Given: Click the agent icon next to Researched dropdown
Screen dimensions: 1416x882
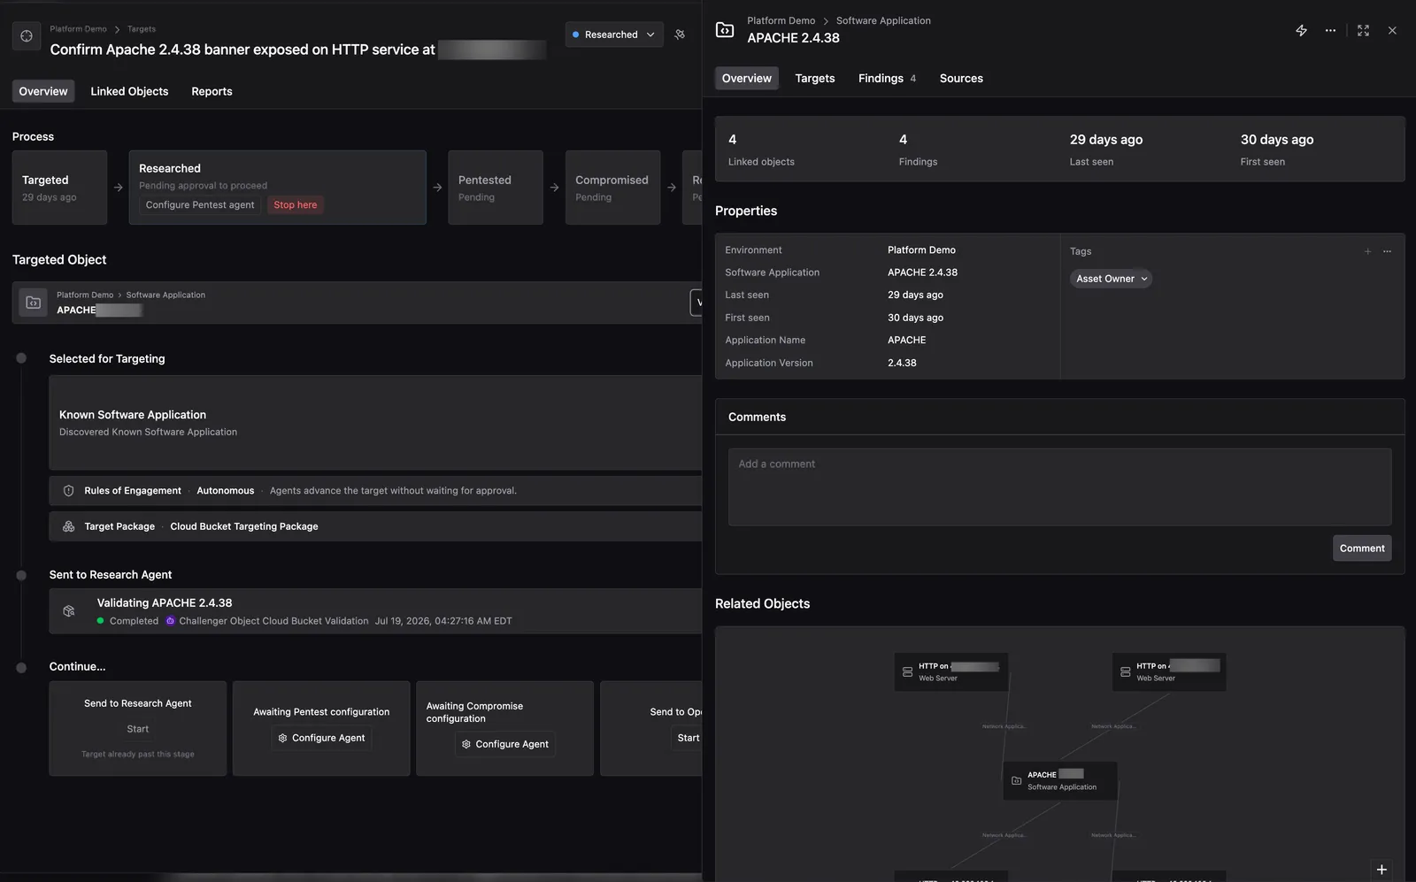Looking at the screenshot, I should point(680,35).
